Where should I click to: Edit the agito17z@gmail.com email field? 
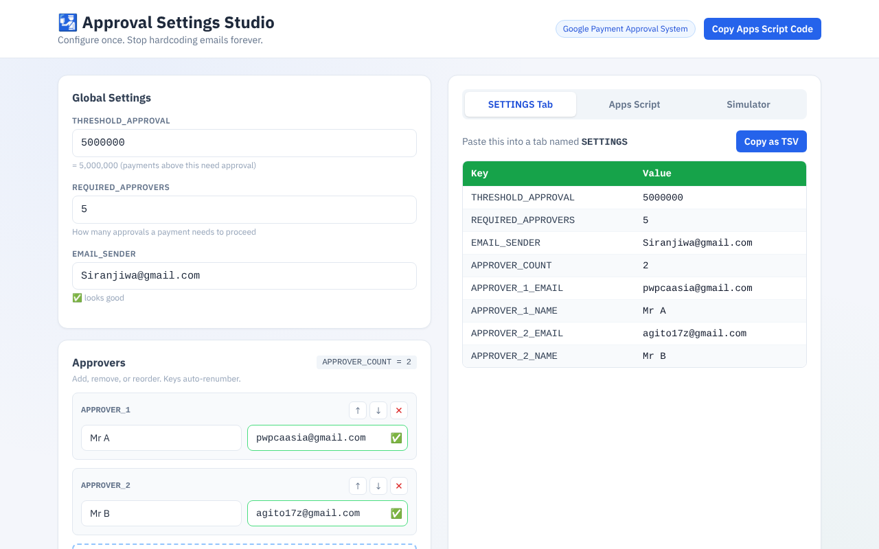[x=328, y=513]
